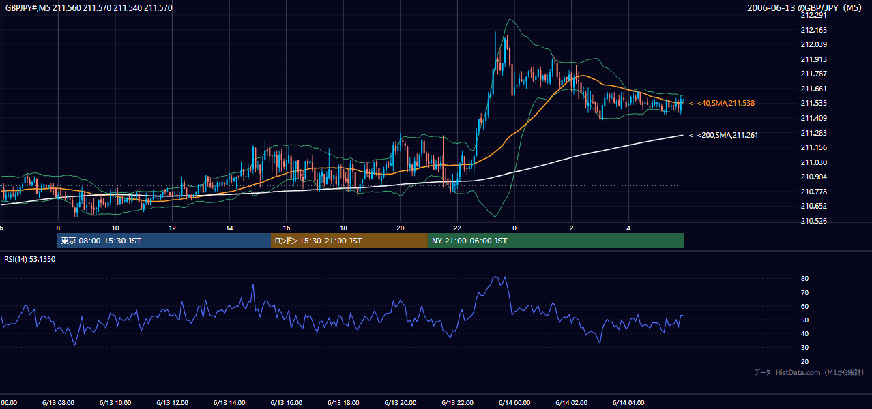Click hour tick 18 under the price chart
Image resolution: width=872 pixels, height=409 pixels.
343,228
